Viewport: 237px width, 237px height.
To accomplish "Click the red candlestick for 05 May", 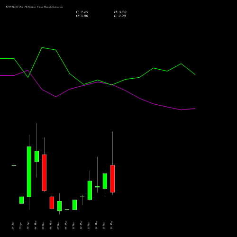I will (44, 173).
